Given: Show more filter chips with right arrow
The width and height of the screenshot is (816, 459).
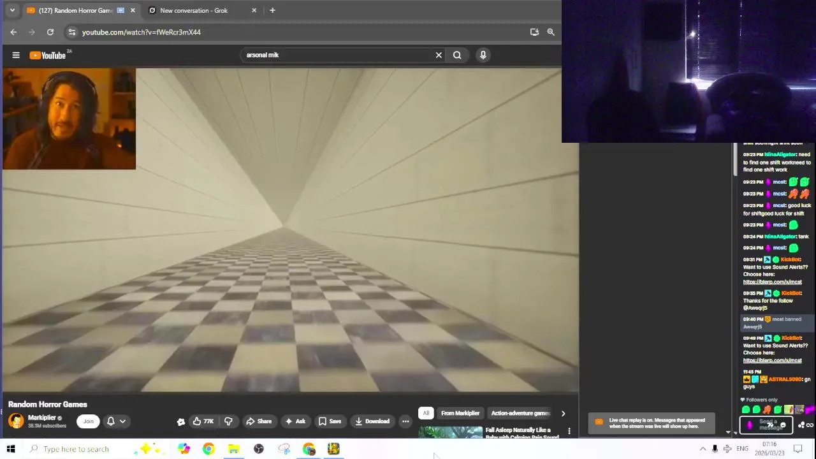Looking at the screenshot, I should tap(563, 413).
